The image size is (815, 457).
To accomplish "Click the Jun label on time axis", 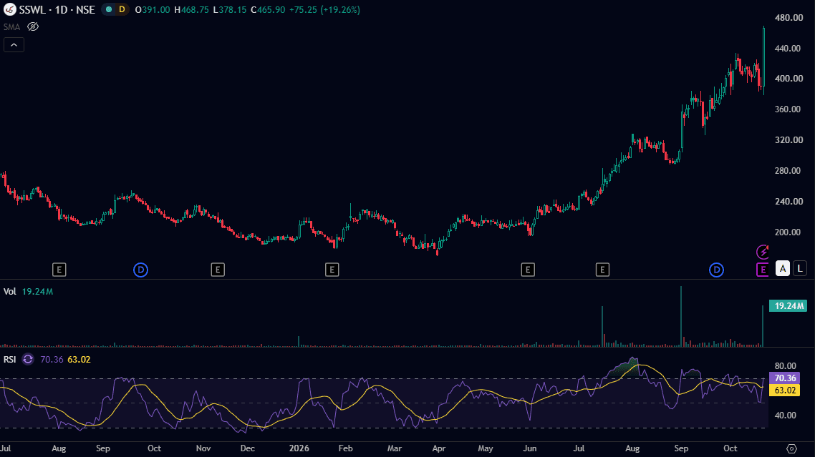I will coord(530,448).
